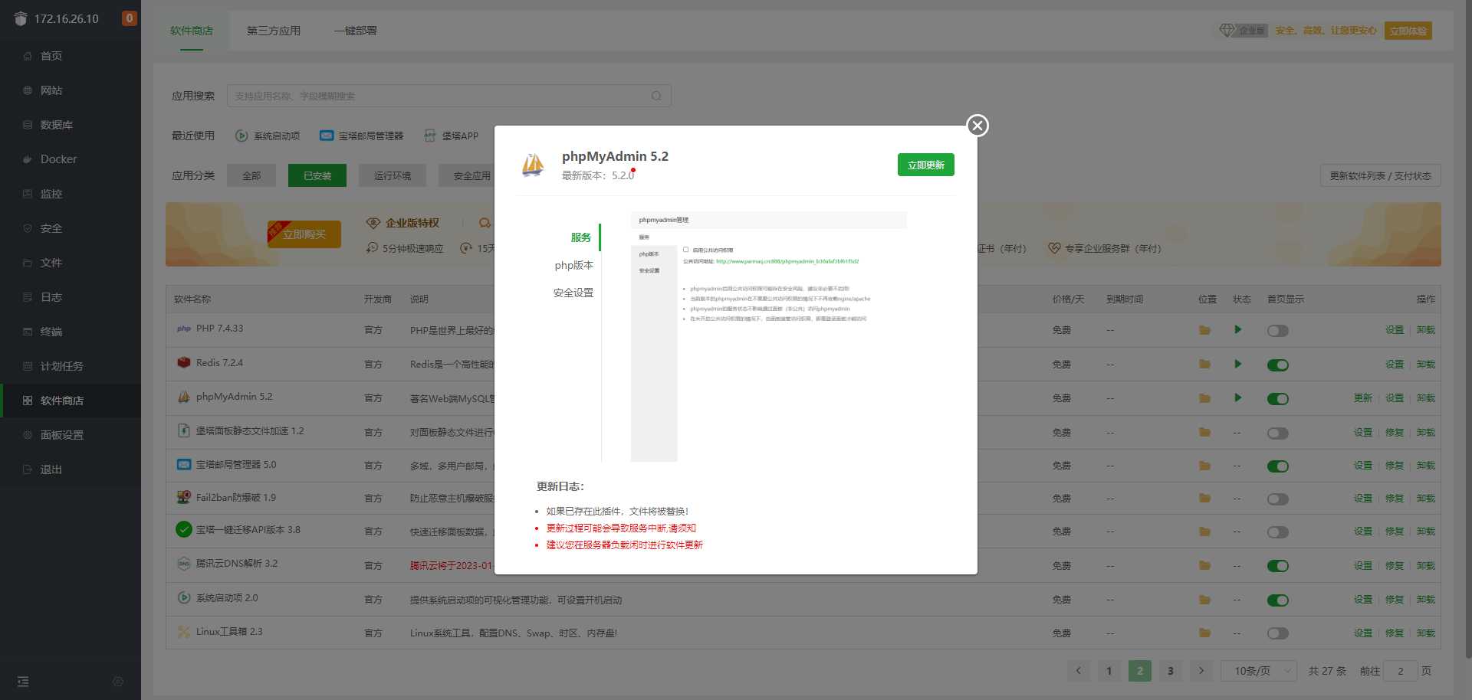Click the orange notification badge showing 0
The height and width of the screenshot is (700, 1472).
tap(130, 18)
